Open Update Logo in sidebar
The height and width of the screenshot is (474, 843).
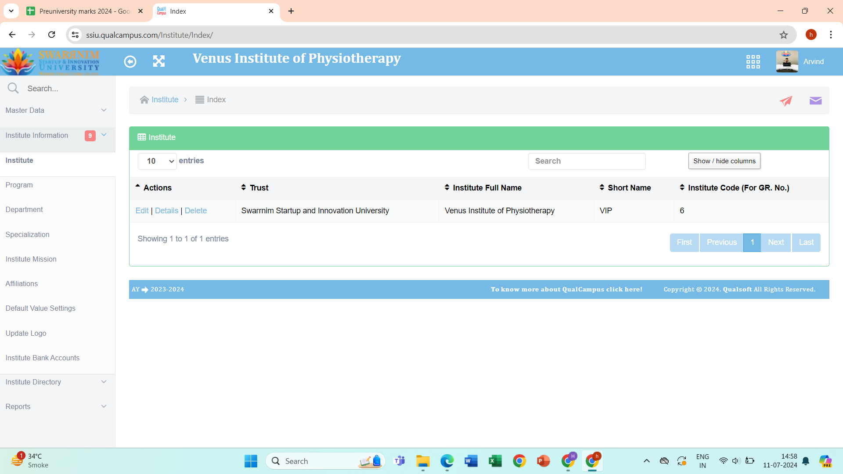pyautogui.click(x=26, y=333)
